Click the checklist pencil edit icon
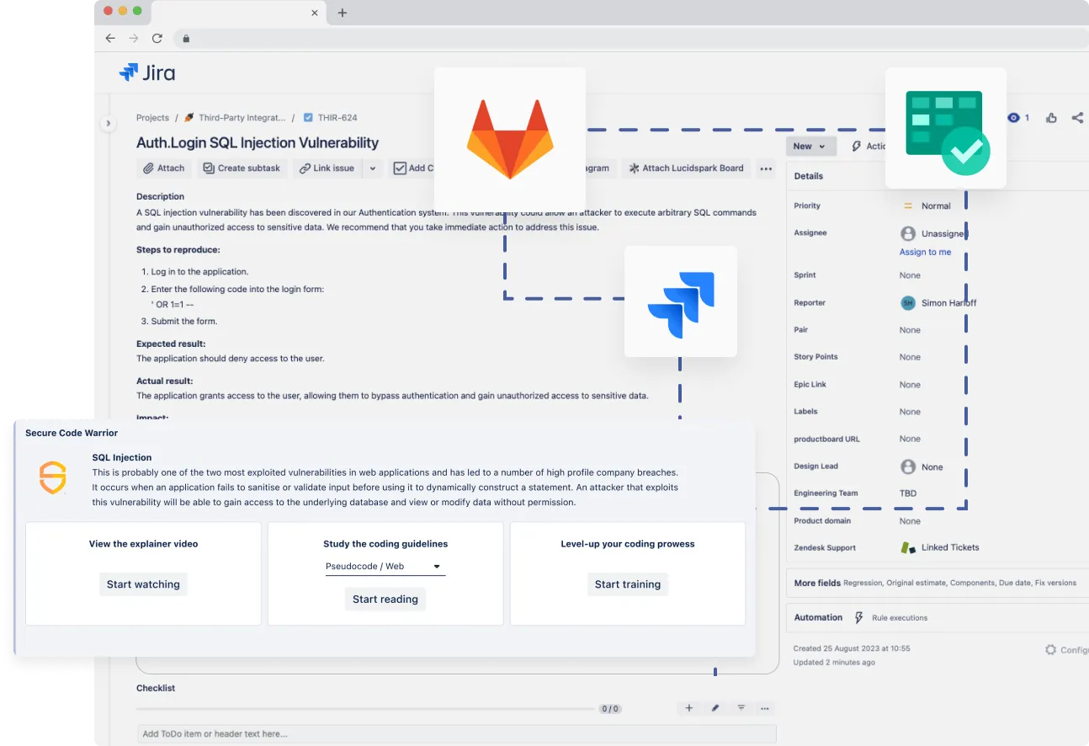The image size is (1089, 746). 715,708
